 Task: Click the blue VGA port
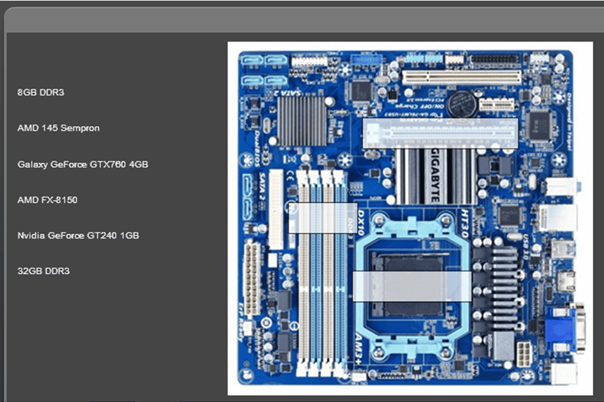560,330
